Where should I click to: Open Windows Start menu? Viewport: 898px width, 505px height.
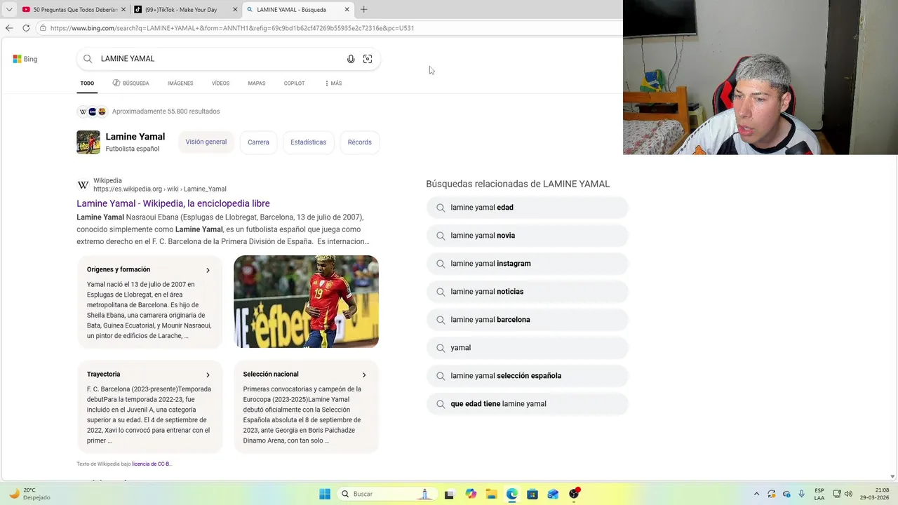(325, 494)
